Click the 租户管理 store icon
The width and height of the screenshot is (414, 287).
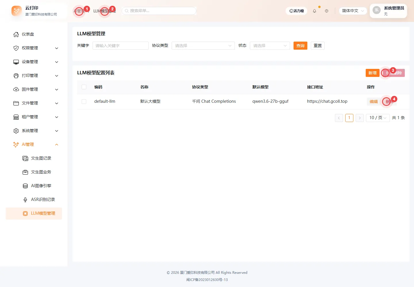pos(16,117)
